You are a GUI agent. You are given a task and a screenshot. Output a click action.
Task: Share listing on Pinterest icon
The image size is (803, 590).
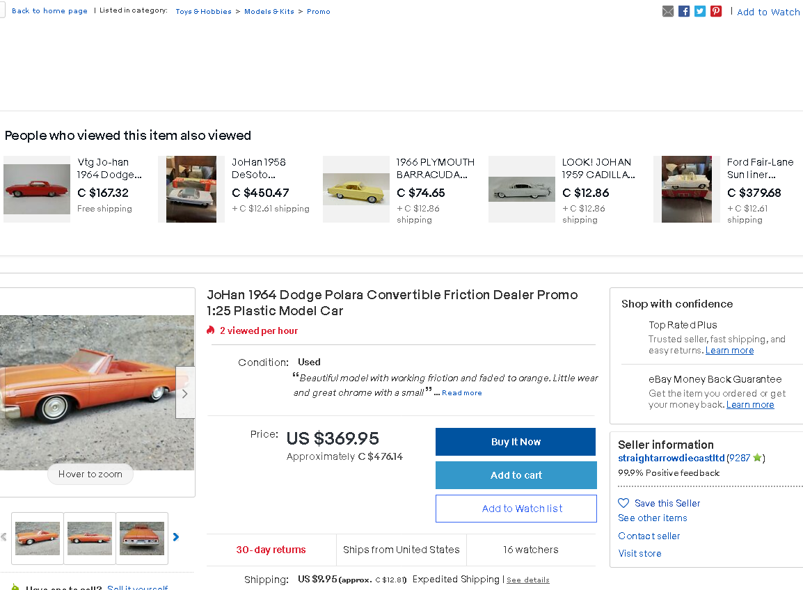[x=716, y=11]
